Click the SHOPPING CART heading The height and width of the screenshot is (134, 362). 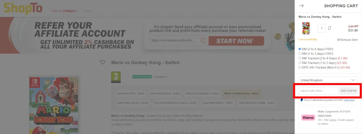(x=341, y=6)
